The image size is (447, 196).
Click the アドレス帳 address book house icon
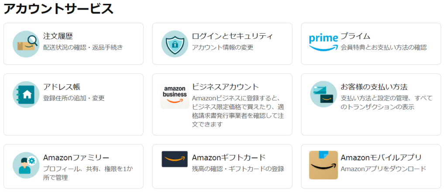pyautogui.click(x=26, y=94)
